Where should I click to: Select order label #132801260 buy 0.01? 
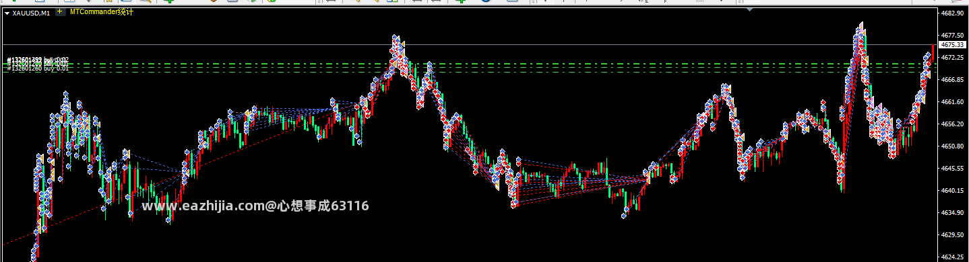38,69
